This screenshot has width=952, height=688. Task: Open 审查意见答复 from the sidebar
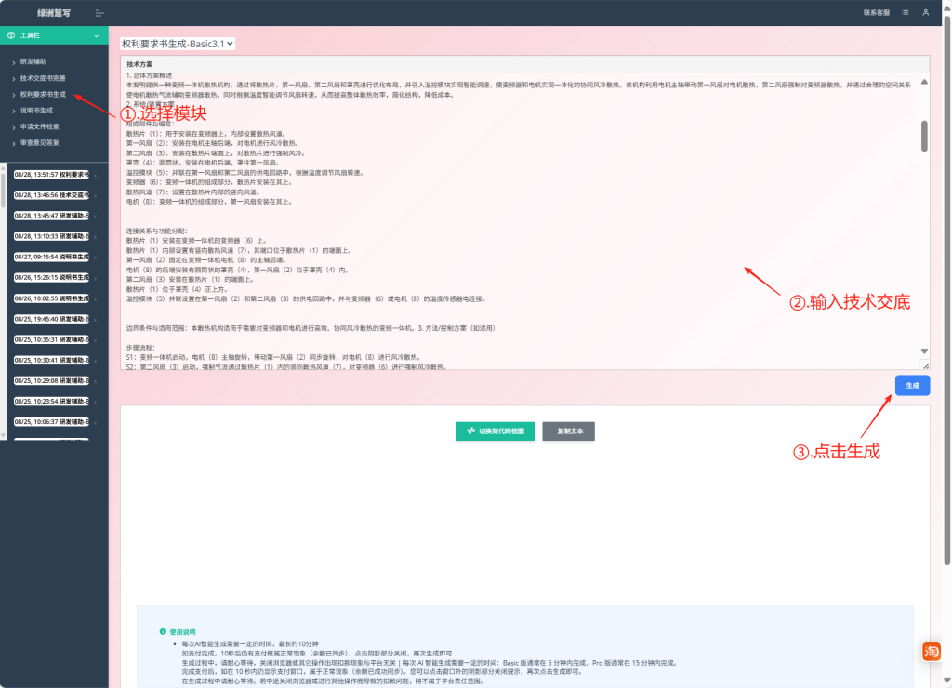[x=40, y=143]
